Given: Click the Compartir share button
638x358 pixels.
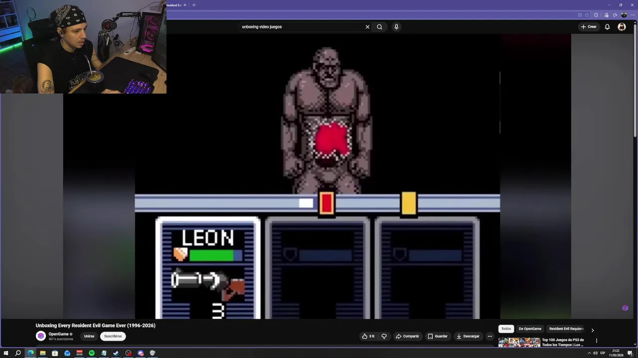Looking at the screenshot, I should click(407, 336).
